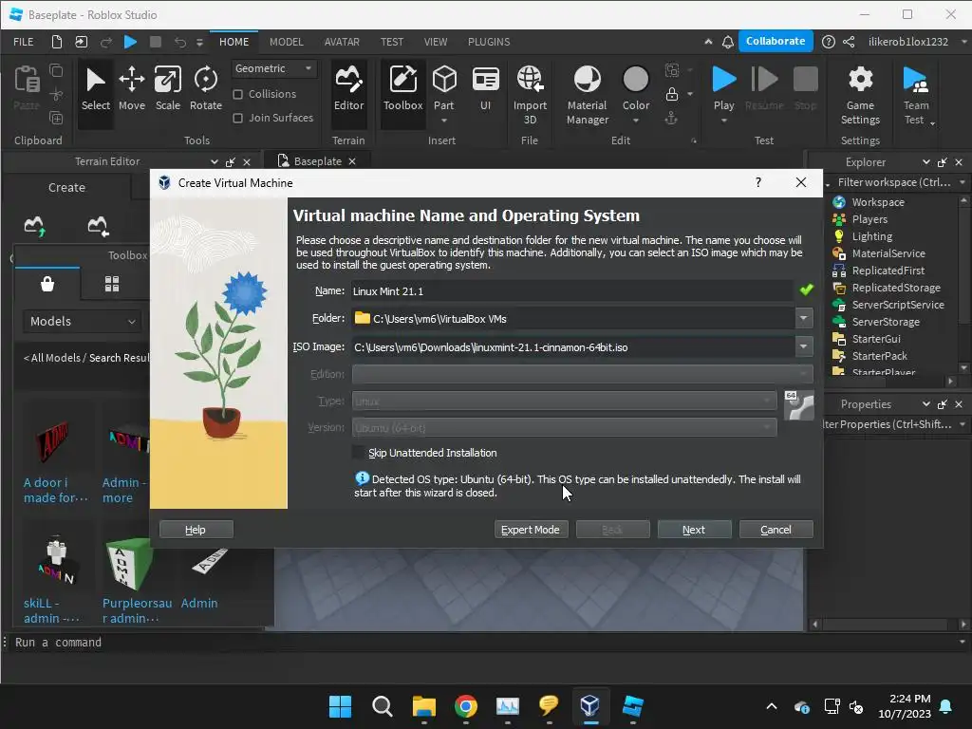This screenshot has width=972, height=729.
Task: Click the Collaborate button
Action: 775,41
